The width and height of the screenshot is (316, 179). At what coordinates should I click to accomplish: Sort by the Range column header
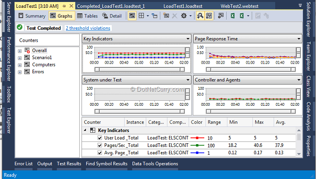pos(217,122)
